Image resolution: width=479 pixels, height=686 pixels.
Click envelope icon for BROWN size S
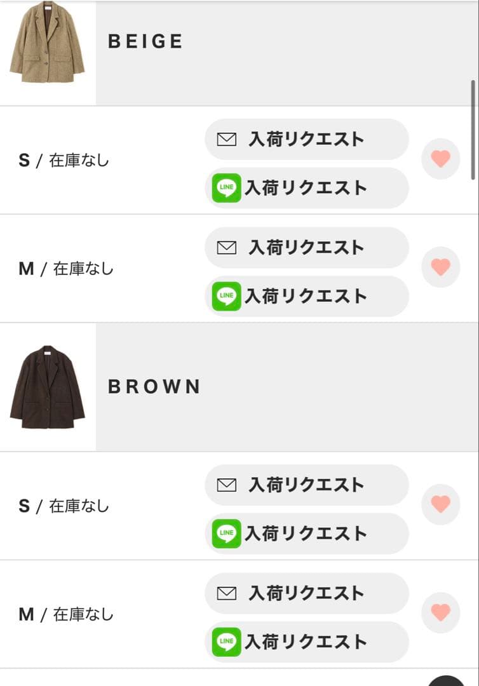[x=227, y=485]
